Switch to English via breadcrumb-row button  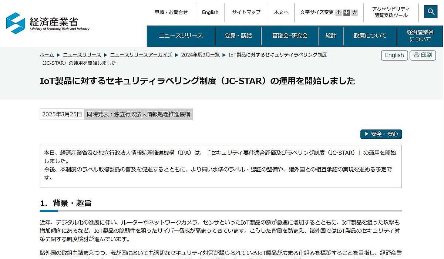click(x=394, y=55)
